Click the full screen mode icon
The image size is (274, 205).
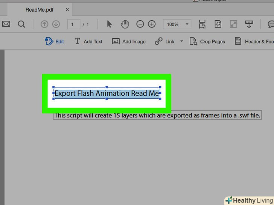tap(233, 24)
